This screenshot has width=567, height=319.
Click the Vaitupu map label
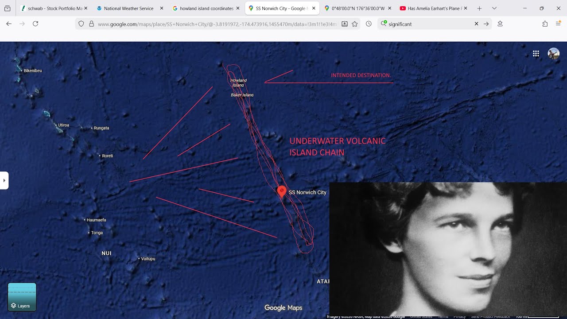(148, 259)
